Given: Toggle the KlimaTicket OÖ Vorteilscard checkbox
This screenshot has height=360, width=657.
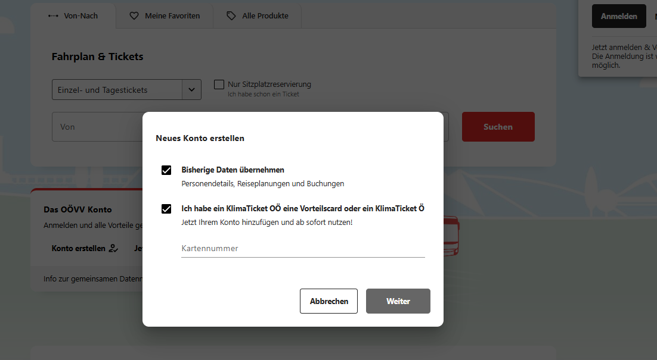Looking at the screenshot, I should point(166,209).
